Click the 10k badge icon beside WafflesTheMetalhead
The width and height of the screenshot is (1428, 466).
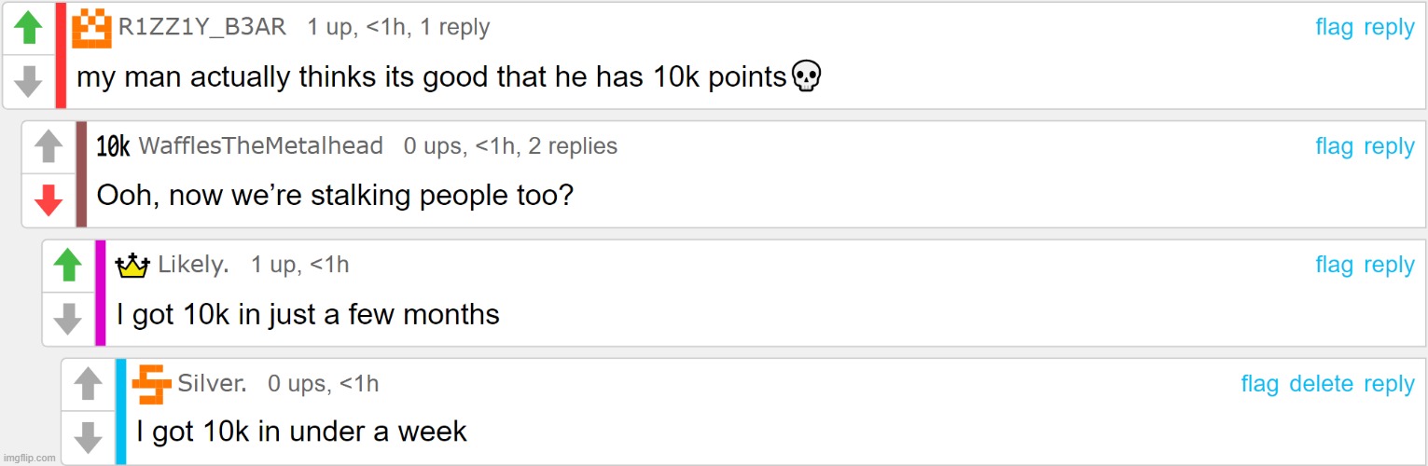click(113, 146)
